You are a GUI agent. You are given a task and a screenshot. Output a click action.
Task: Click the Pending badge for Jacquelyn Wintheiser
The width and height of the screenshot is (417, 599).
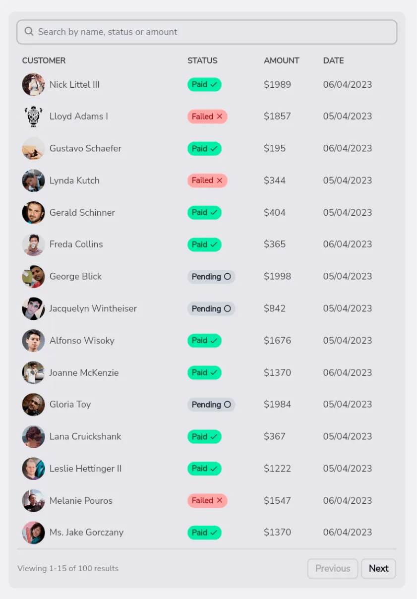[x=211, y=308]
